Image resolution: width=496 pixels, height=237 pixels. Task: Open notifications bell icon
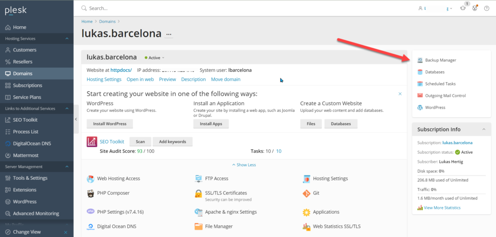click(463, 9)
